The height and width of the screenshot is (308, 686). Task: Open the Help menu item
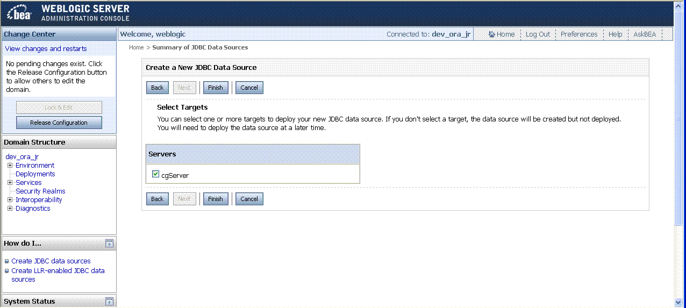pos(616,34)
